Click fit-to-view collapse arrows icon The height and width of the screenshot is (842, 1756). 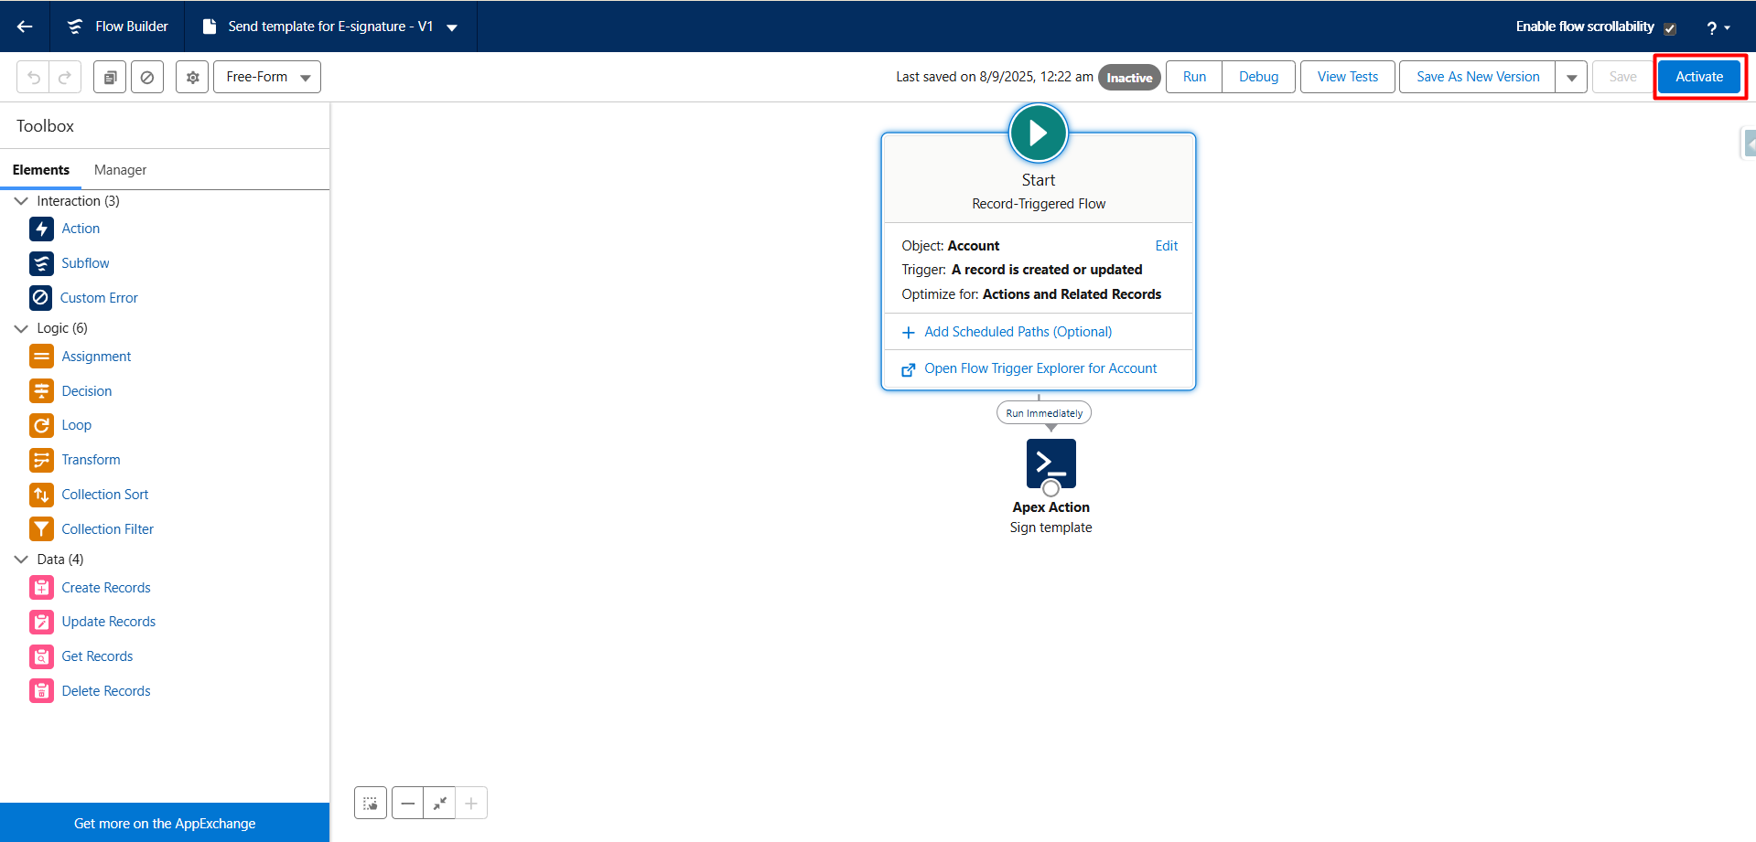(439, 804)
